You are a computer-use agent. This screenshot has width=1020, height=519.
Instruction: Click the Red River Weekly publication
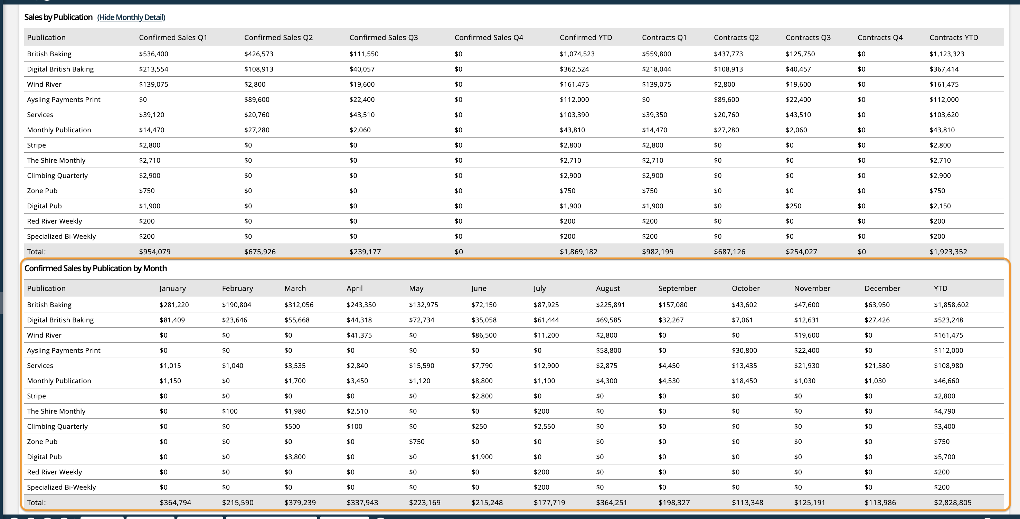click(54, 221)
